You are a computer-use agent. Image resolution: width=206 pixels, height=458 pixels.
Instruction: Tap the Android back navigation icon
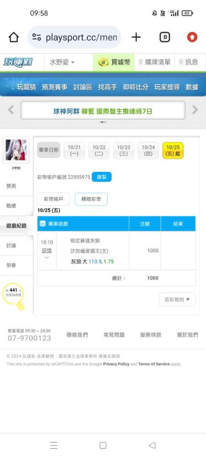click(x=152, y=445)
